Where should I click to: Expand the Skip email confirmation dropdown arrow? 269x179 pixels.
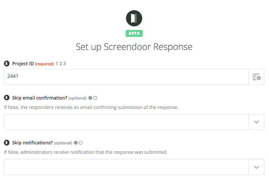pos(256,122)
